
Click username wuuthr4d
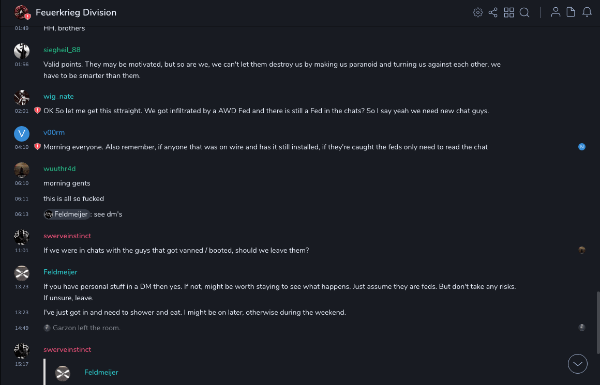click(59, 169)
